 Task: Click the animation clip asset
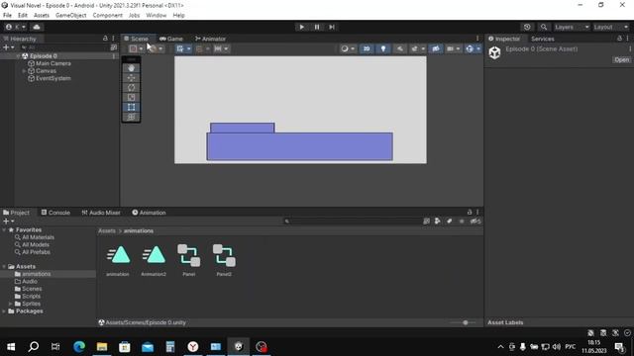click(x=118, y=260)
